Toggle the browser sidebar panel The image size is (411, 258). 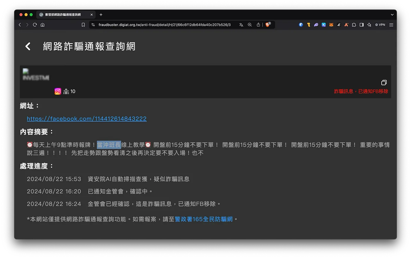(x=362, y=25)
